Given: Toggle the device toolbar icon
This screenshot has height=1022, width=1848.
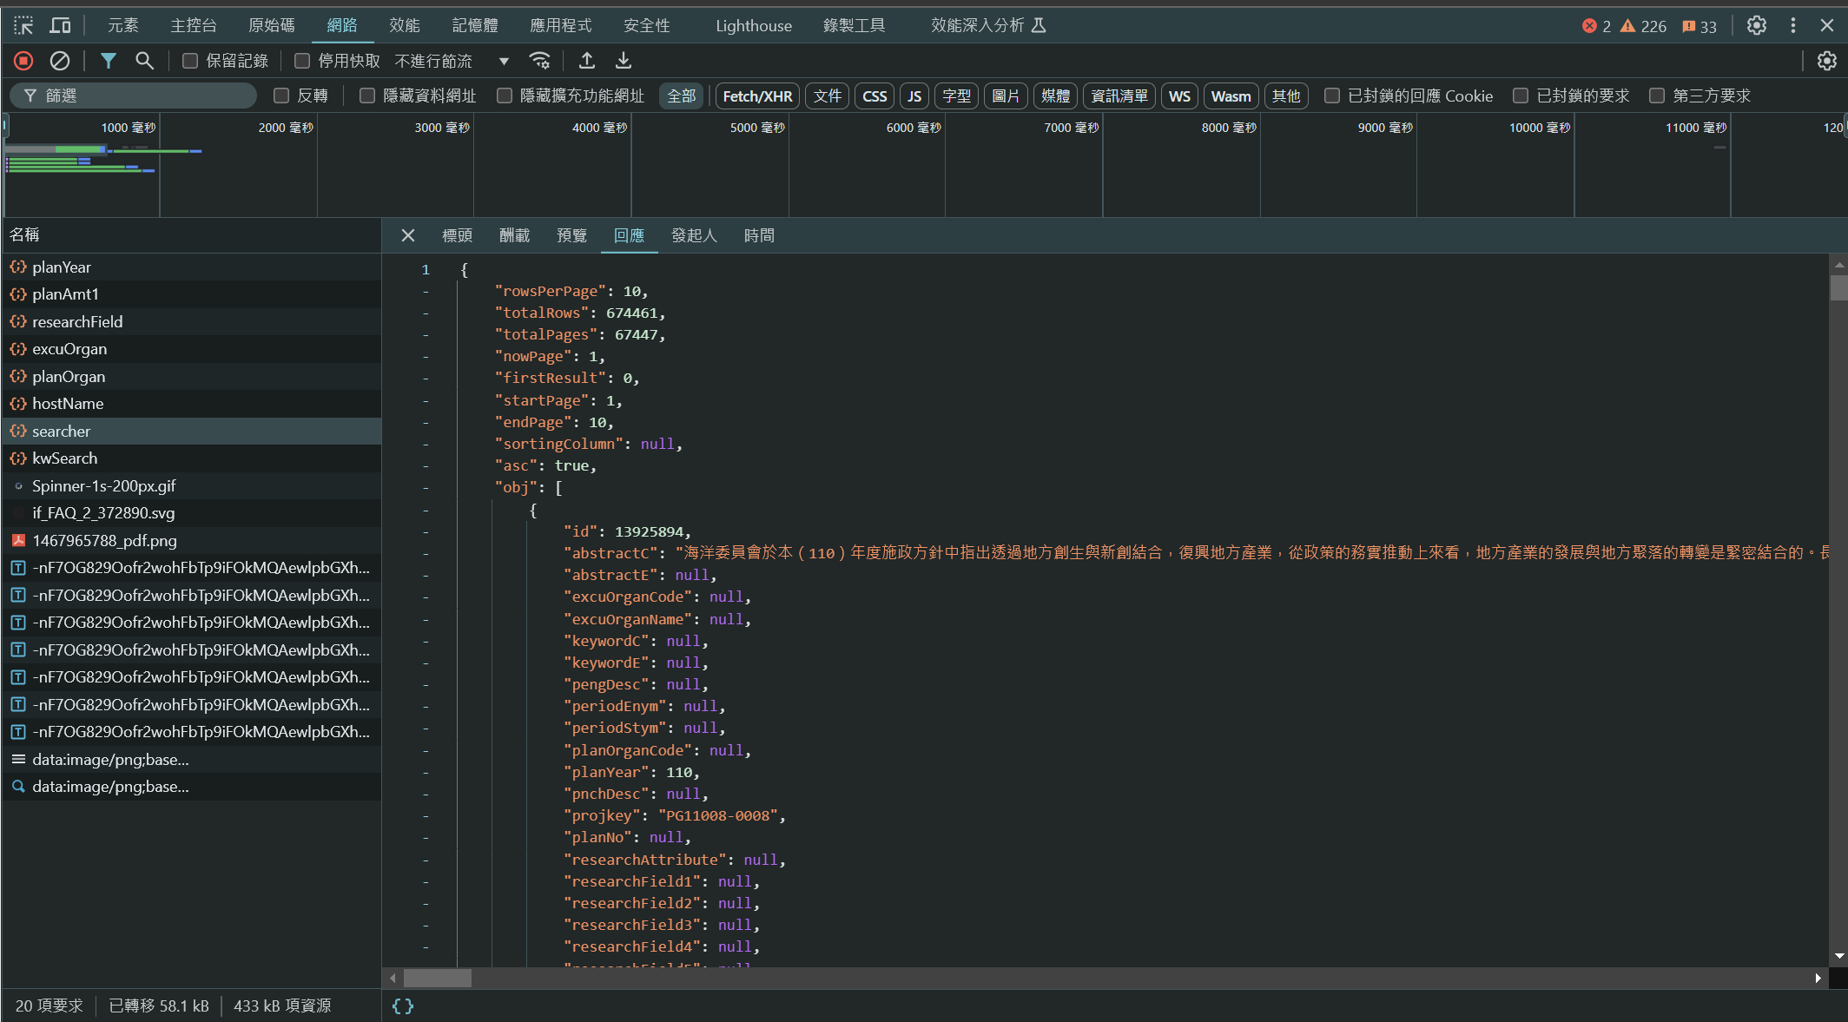Looking at the screenshot, I should 60,25.
